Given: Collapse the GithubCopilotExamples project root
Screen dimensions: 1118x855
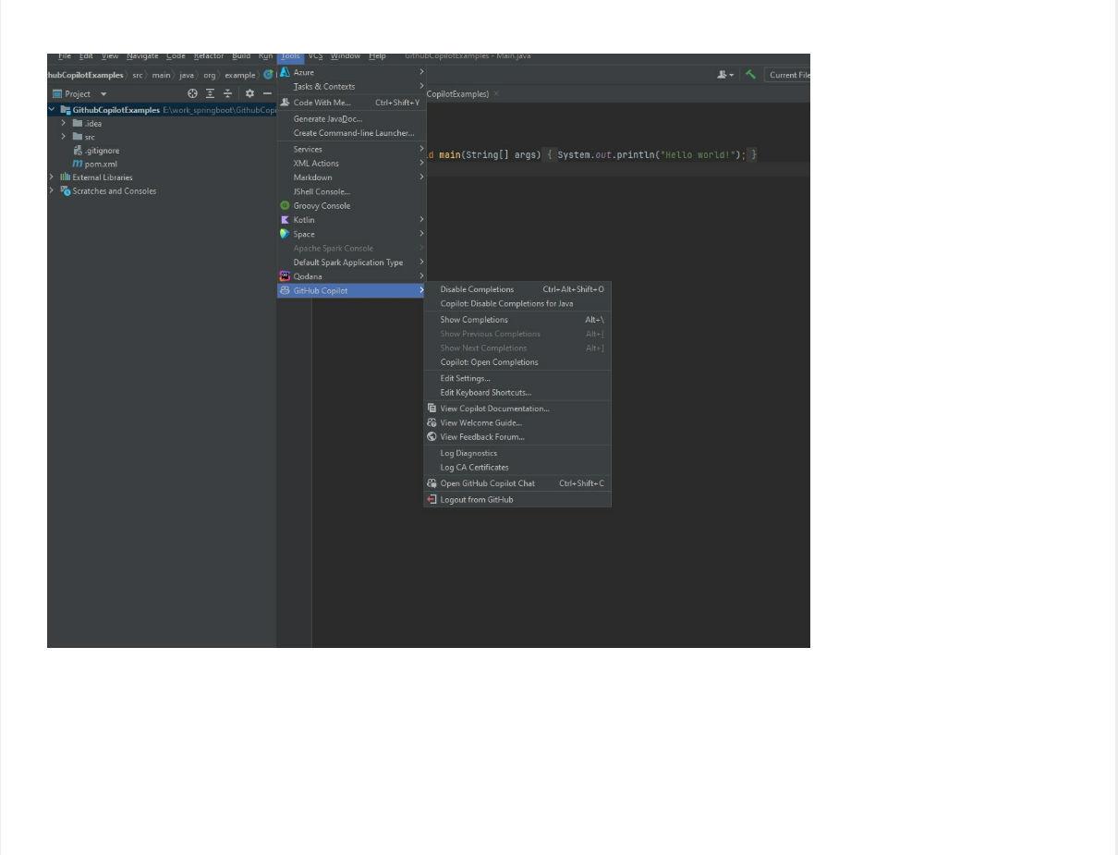Looking at the screenshot, I should pos(52,109).
